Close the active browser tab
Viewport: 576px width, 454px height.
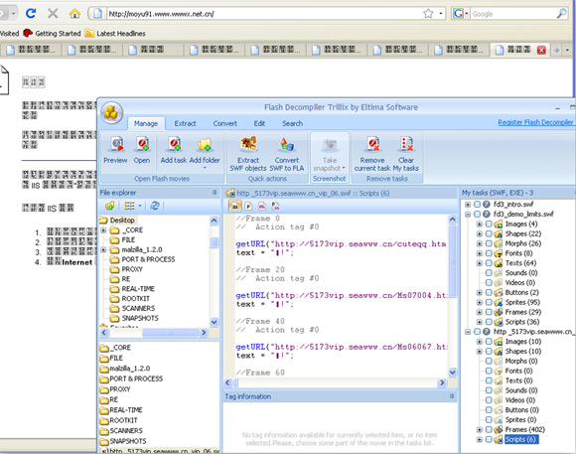click(541, 50)
